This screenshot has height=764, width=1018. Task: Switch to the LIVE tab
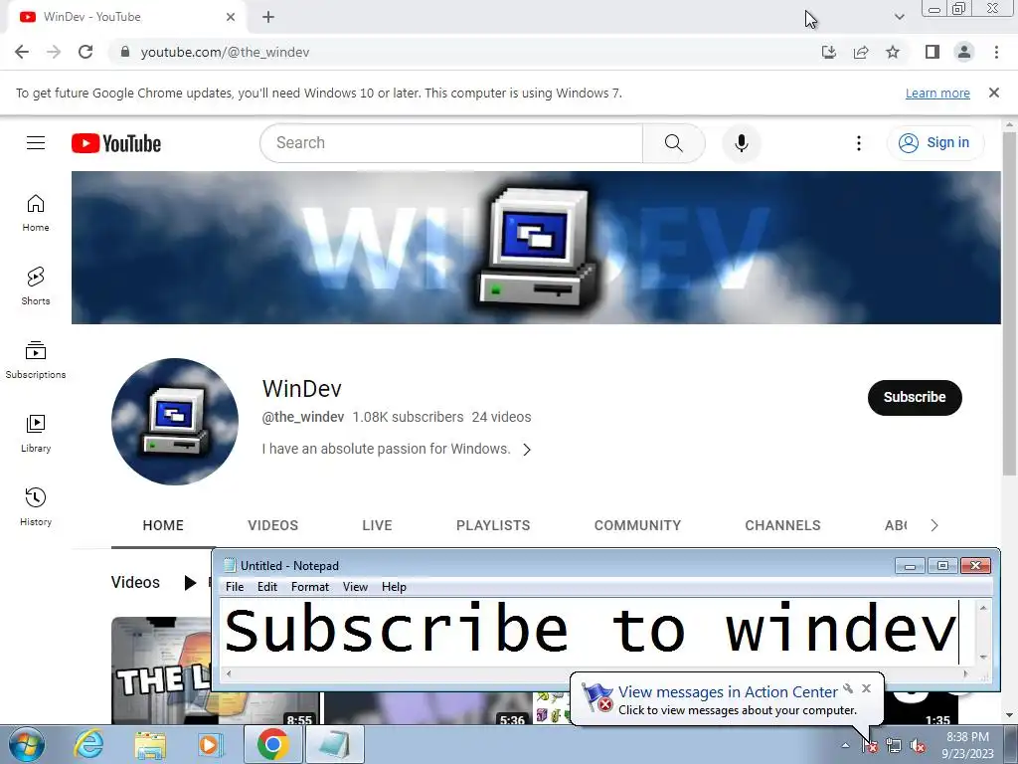(x=377, y=525)
